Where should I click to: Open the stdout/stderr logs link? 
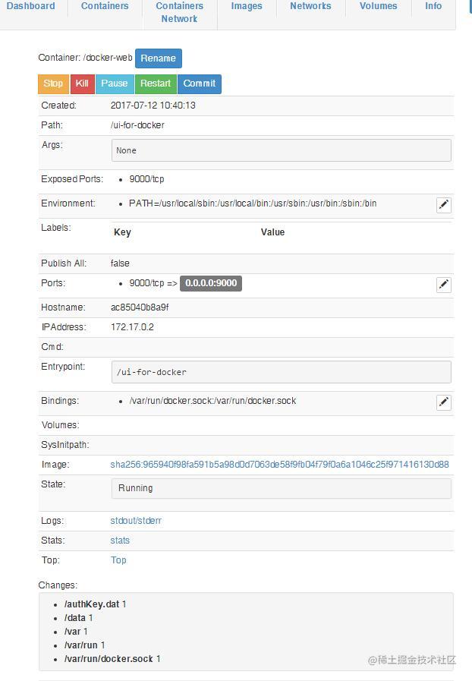pyautogui.click(x=135, y=521)
